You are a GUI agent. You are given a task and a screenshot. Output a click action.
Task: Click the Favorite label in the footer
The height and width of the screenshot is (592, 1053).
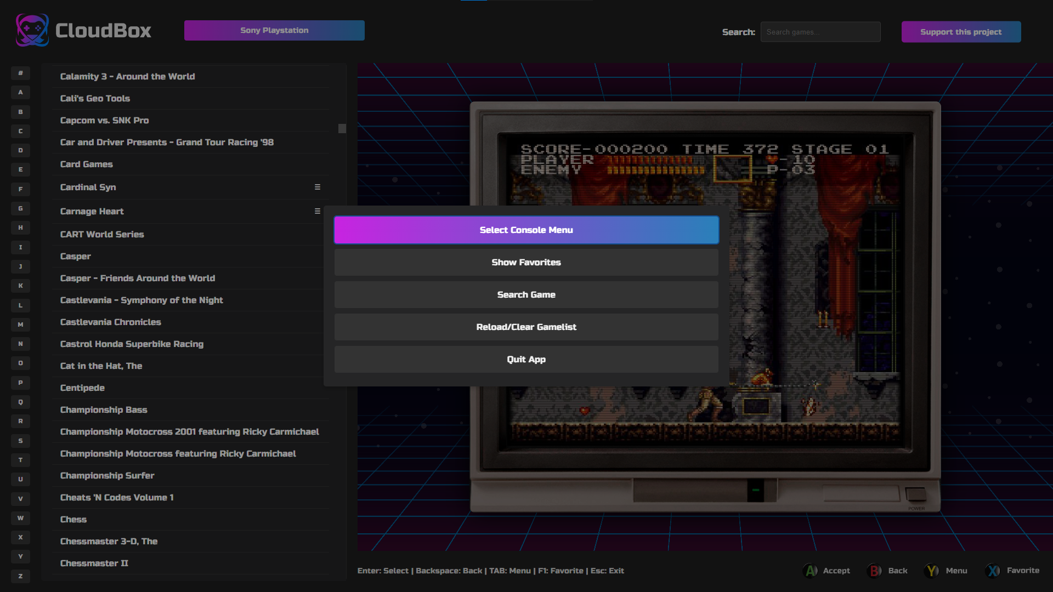(x=1023, y=571)
